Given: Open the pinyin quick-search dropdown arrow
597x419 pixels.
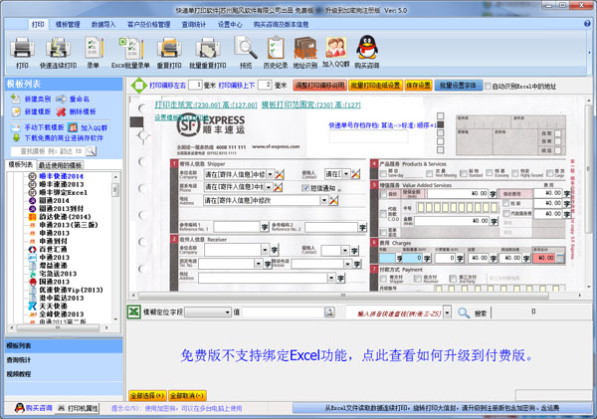Looking at the screenshot, I should 448,313.
